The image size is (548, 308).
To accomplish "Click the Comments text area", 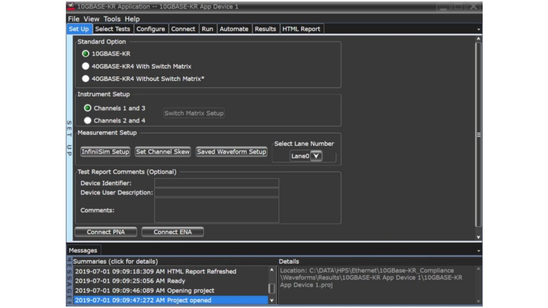I will pos(216,210).
